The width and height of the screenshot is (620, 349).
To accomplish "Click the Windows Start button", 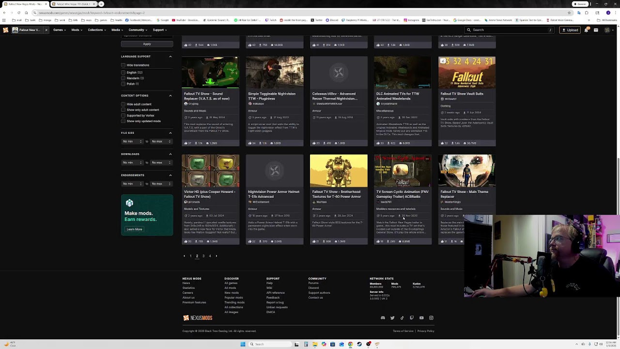I will click(243, 344).
